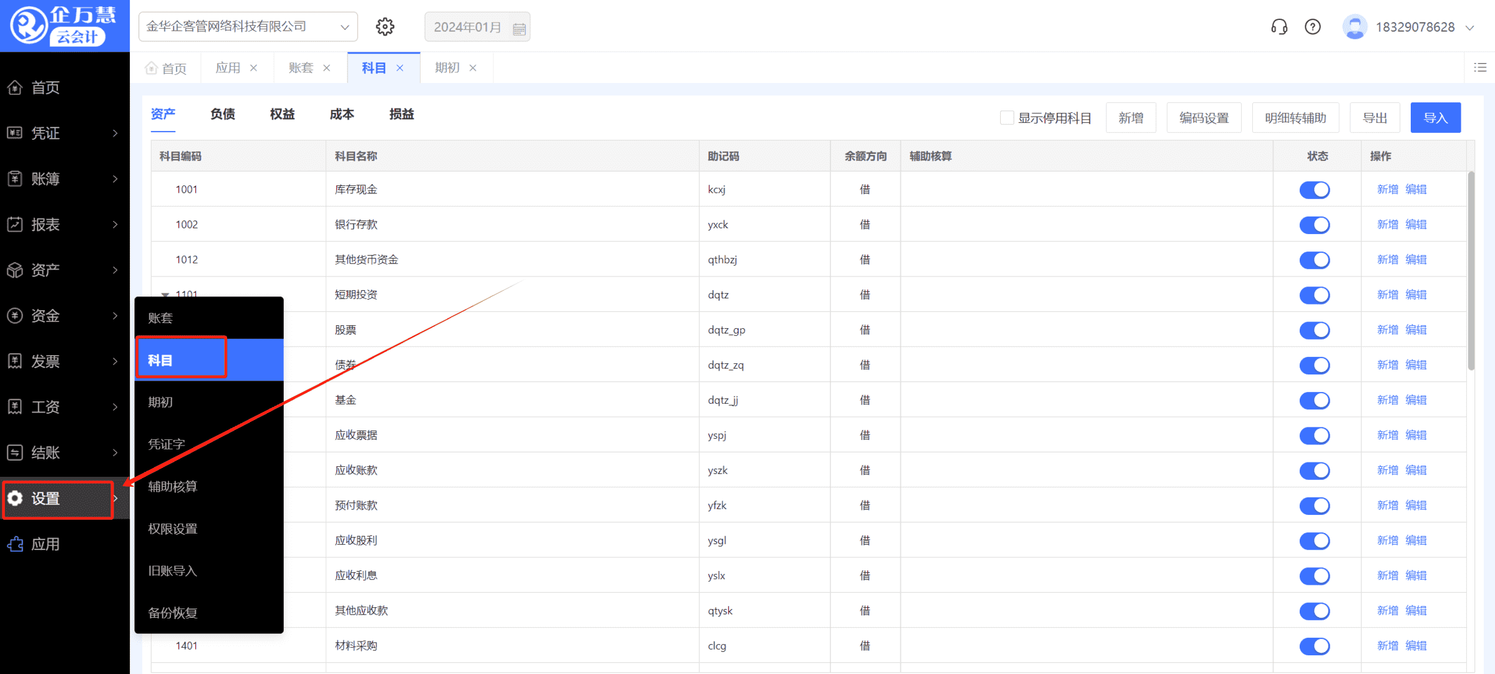Open the company name dropdown
This screenshot has width=1495, height=674.
coord(248,27)
